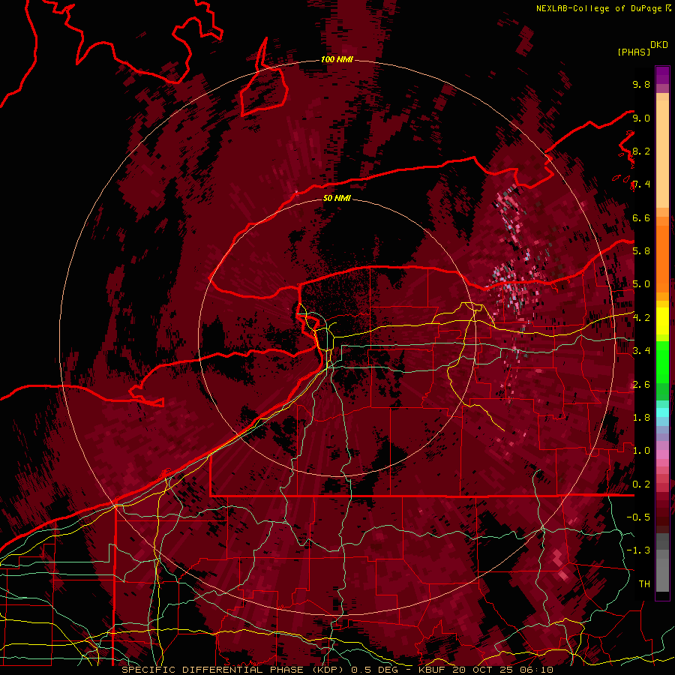
Task: Click the 100 NMI range ring label
Action: point(337,59)
